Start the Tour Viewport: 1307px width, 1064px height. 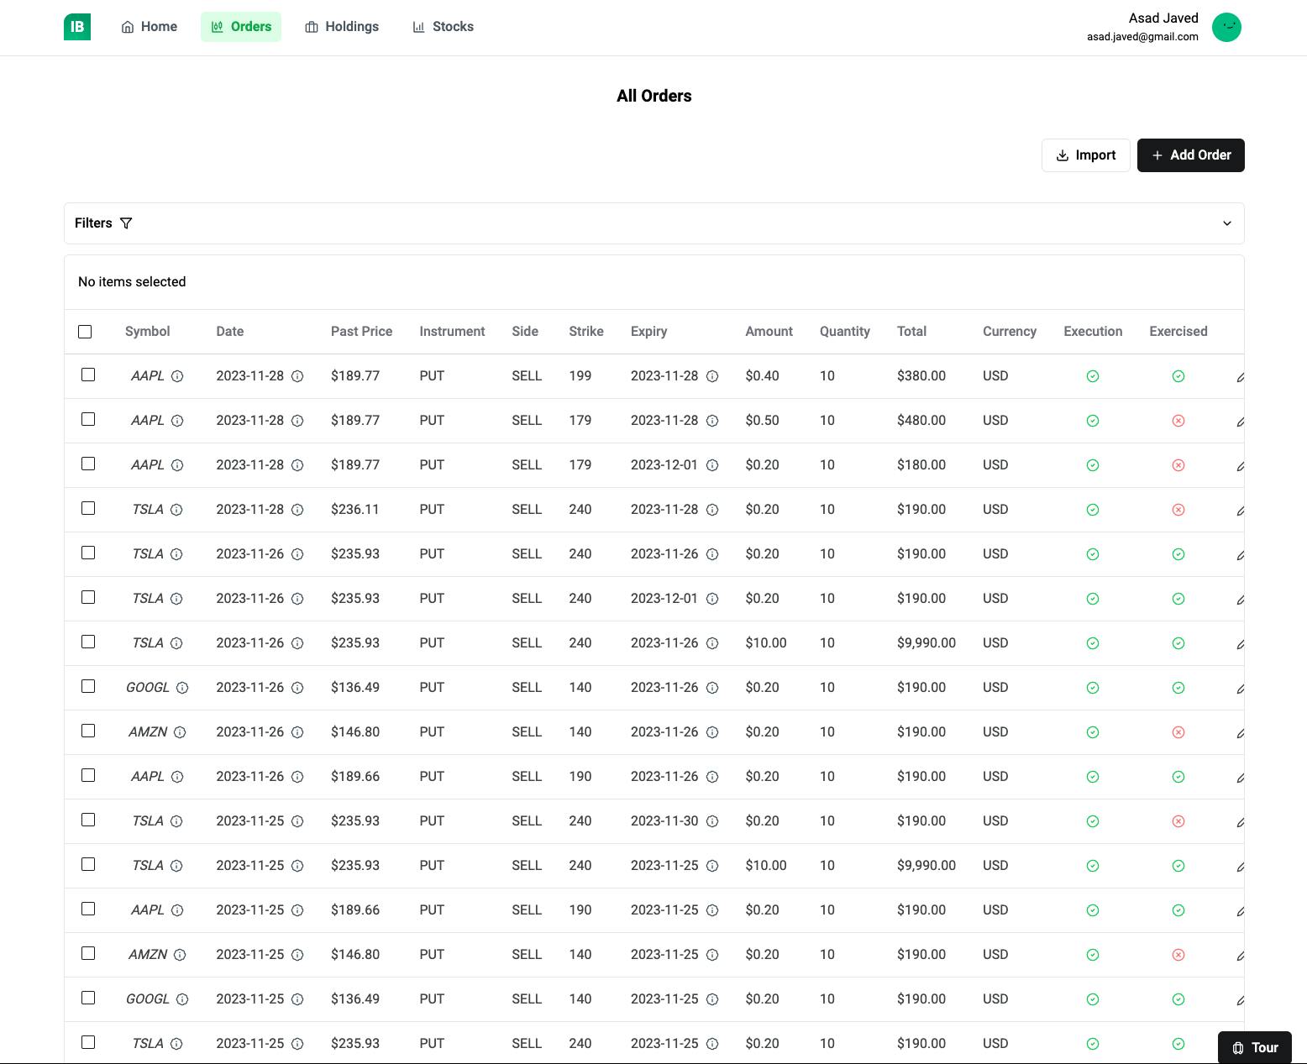[1254, 1047]
